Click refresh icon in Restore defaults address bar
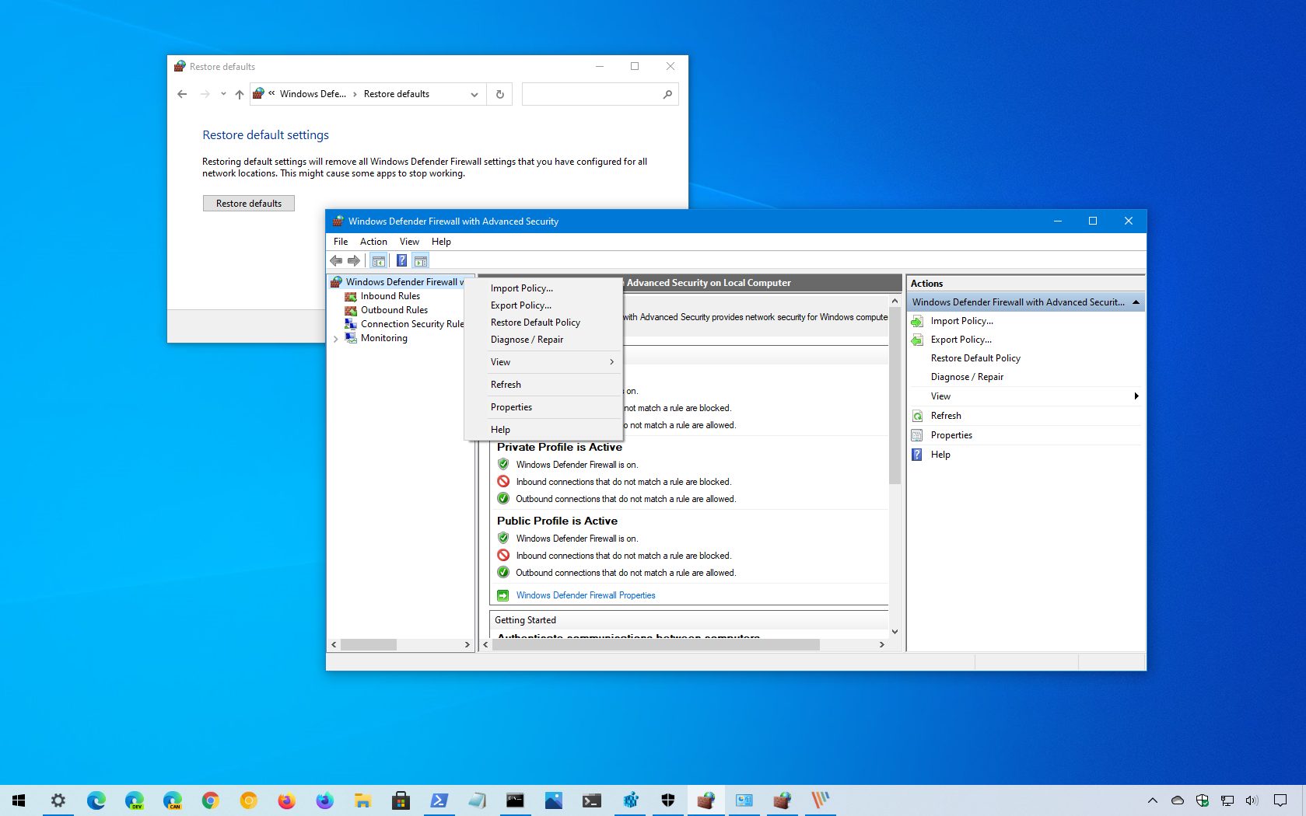The image size is (1306, 816). [500, 94]
